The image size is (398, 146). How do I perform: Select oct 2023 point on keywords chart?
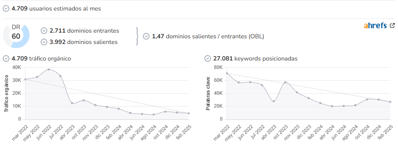(285, 82)
